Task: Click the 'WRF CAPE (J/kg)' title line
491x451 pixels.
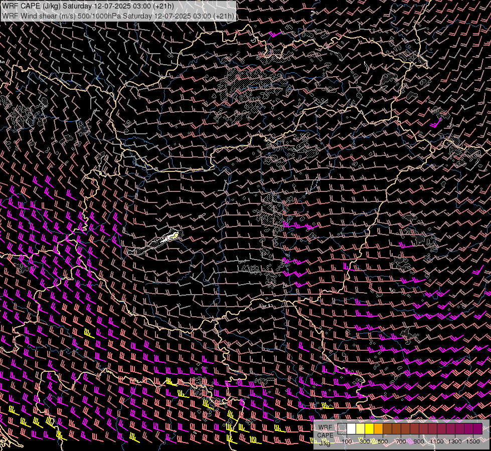Action: click(x=88, y=6)
